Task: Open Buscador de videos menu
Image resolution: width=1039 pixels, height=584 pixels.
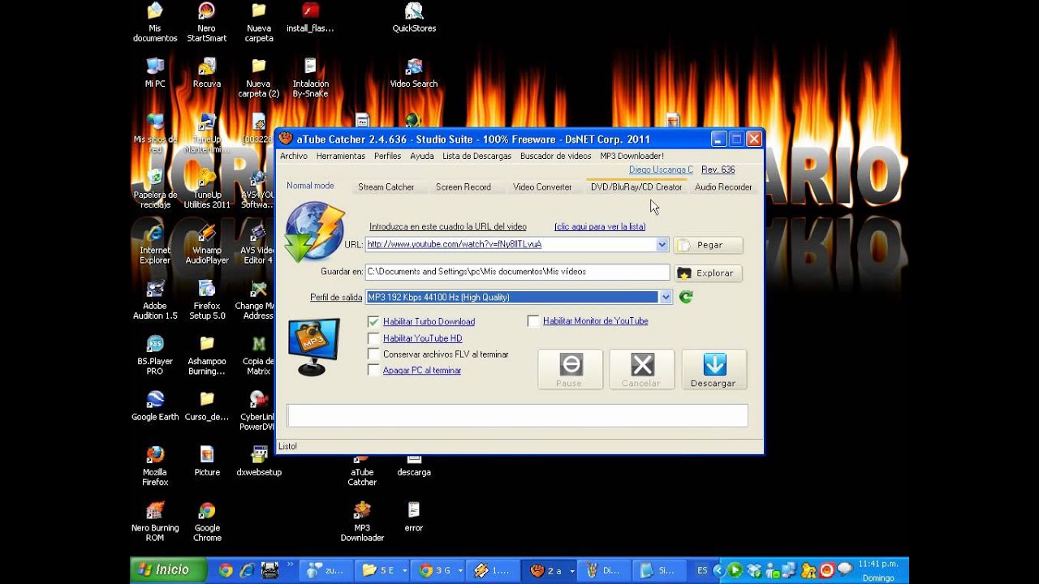Action: click(556, 156)
